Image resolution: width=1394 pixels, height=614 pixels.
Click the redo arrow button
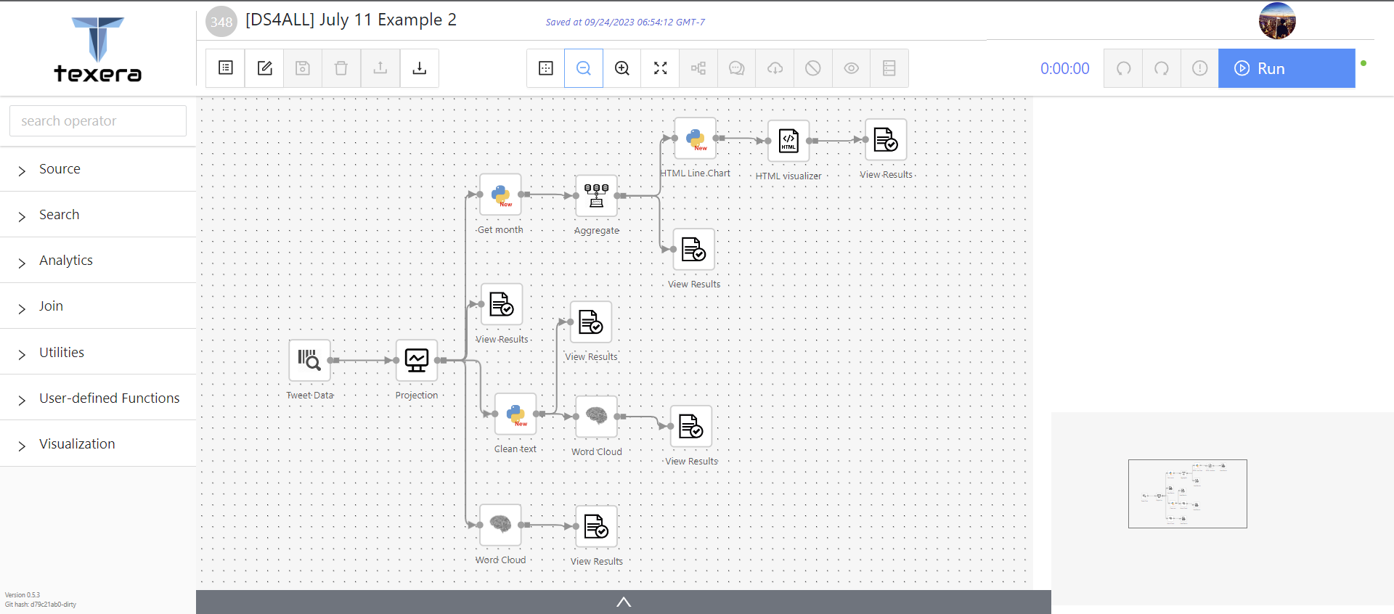pos(1162,68)
